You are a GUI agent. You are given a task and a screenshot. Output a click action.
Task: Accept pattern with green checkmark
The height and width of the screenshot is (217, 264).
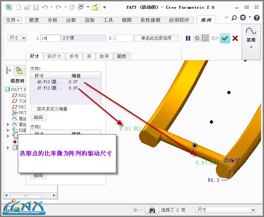(x=225, y=39)
